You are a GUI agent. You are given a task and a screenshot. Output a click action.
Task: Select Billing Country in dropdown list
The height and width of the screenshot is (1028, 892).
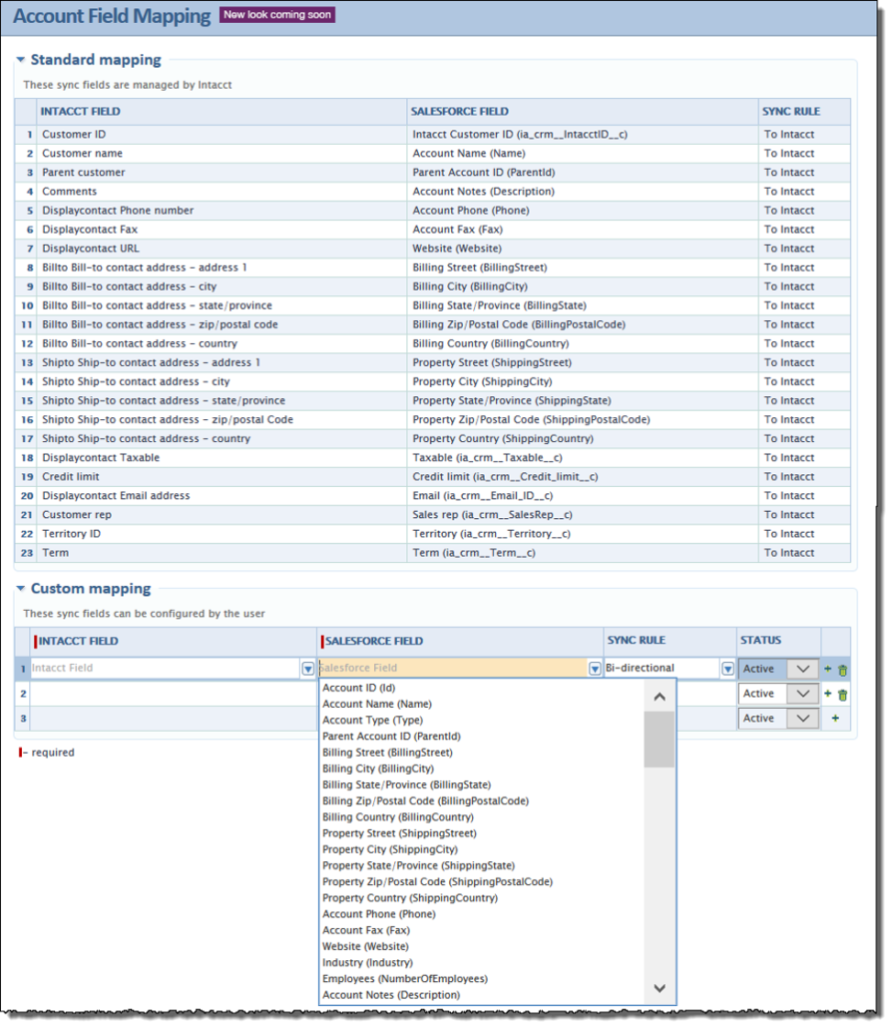398,816
